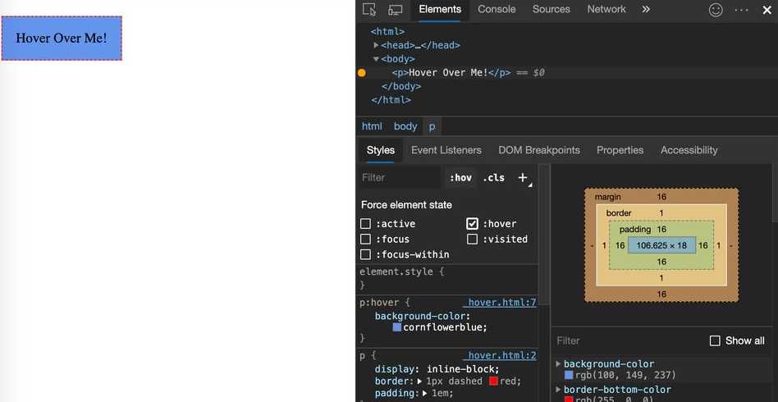Expand the head node in DOM tree
778x402 pixels.
coord(376,45)
